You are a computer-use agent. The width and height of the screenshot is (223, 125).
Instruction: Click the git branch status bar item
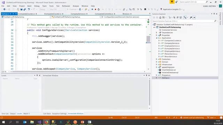[212, 117]
